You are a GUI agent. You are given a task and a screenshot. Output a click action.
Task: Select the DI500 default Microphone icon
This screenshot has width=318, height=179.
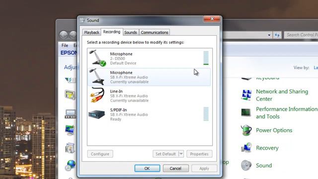click(x=98, y=58)
